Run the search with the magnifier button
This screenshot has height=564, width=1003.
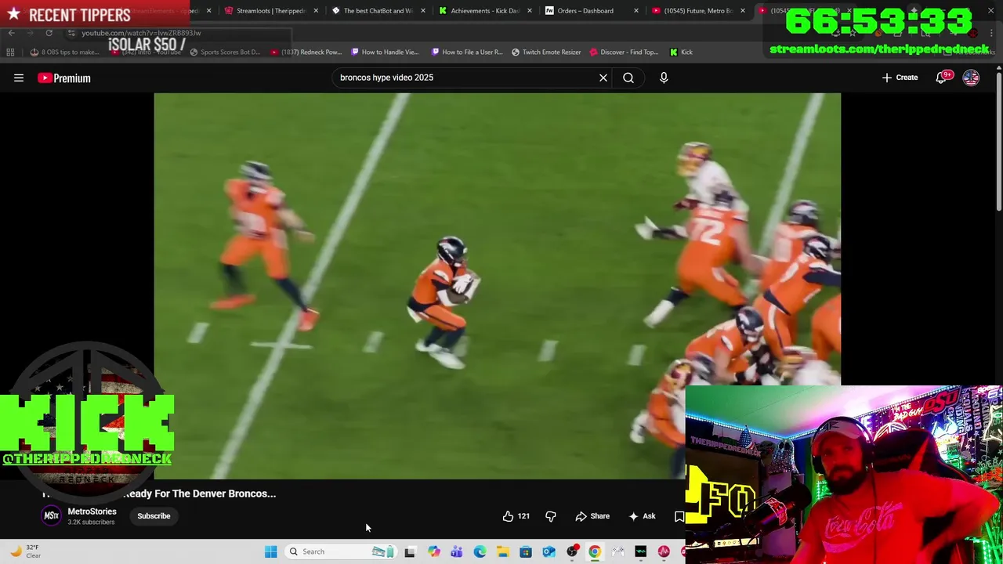tap(628, 78)
